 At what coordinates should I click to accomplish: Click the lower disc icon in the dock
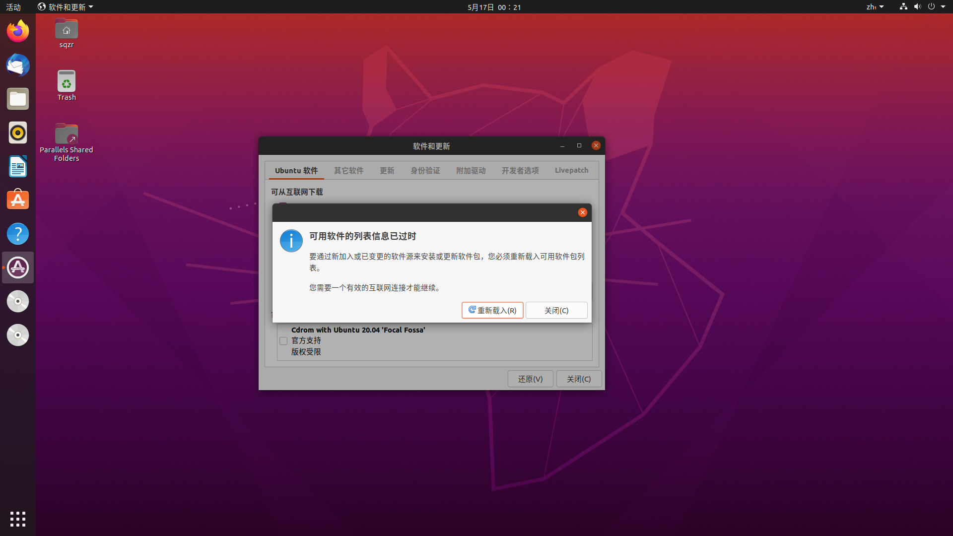pyautogui.click(x=18, y=335)
